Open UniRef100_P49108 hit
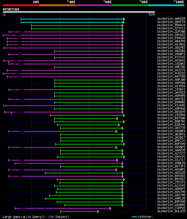187x219 pixels. coord(171,38)
